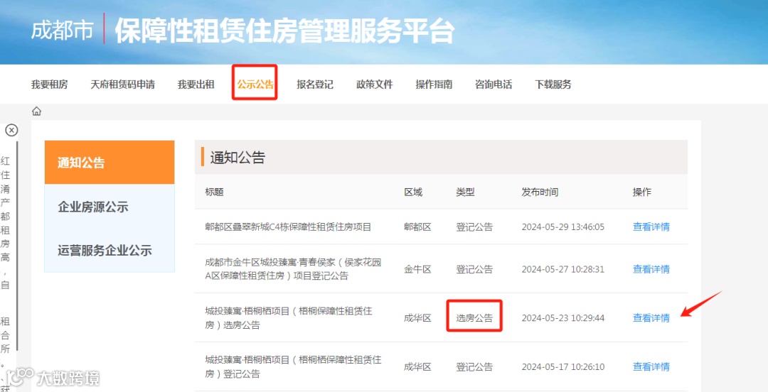Viewport: 768px width, 392px height.
Task: Click timestamp 2024-05-29 13:46:05
Action: pos(562,227)
